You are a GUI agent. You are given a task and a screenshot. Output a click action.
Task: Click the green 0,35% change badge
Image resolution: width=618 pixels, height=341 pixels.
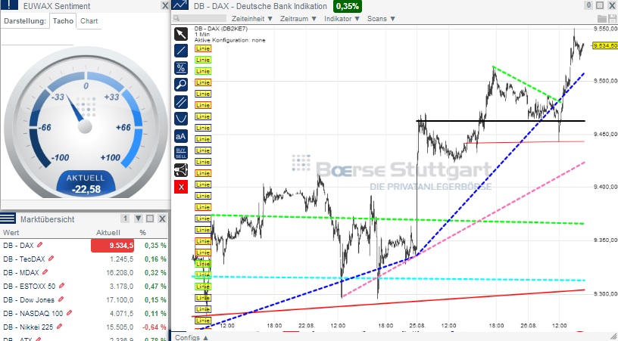pyautogui.click(x=347, y=6)
